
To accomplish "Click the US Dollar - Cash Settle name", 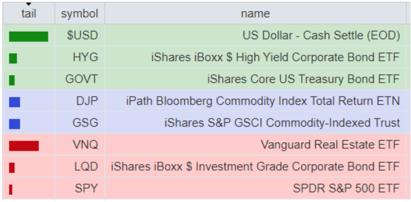I will pyautogui.click(x=321, y=35).
